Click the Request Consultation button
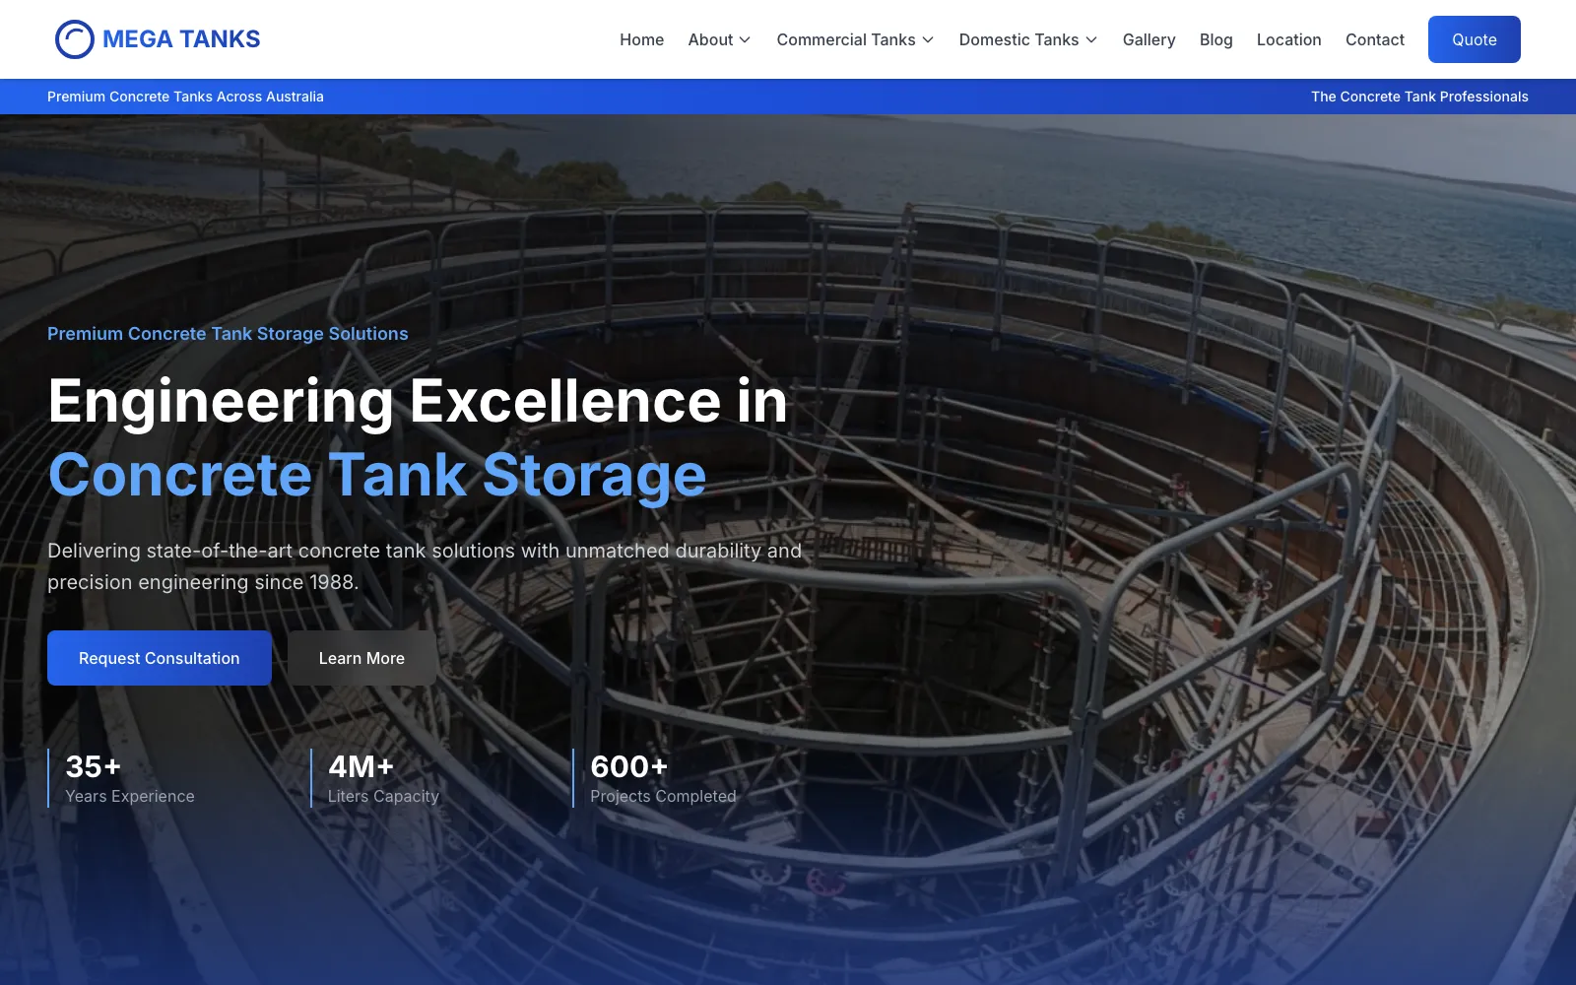Image resolution: width=1576 pixels, height=985 pixels. point(160,658)
